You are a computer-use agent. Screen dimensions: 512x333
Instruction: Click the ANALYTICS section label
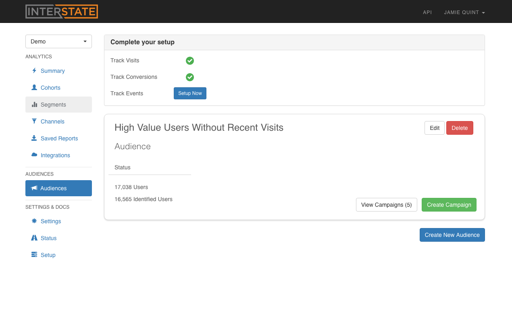[x=39, y=57]
